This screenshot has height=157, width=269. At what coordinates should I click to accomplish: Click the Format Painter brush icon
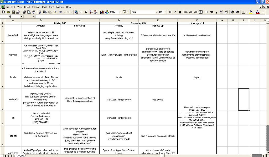click(x=55, y=12)
